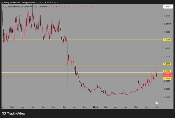Click the Aug label on time axis

tap(43, 107)
